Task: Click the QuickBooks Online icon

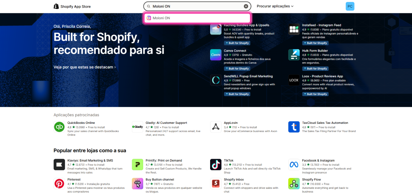Action: click(x=59, y=127)
